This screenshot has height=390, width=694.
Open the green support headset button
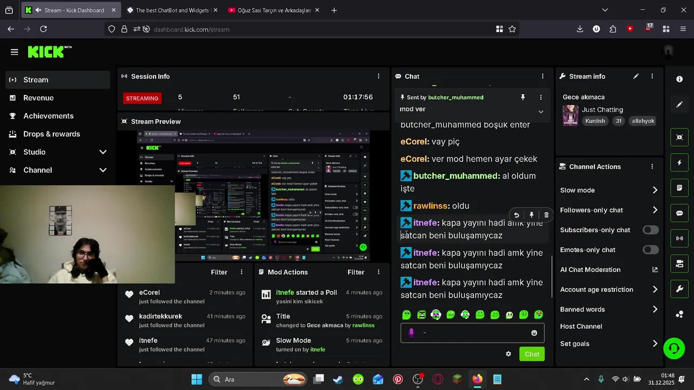tap(674, 348)
